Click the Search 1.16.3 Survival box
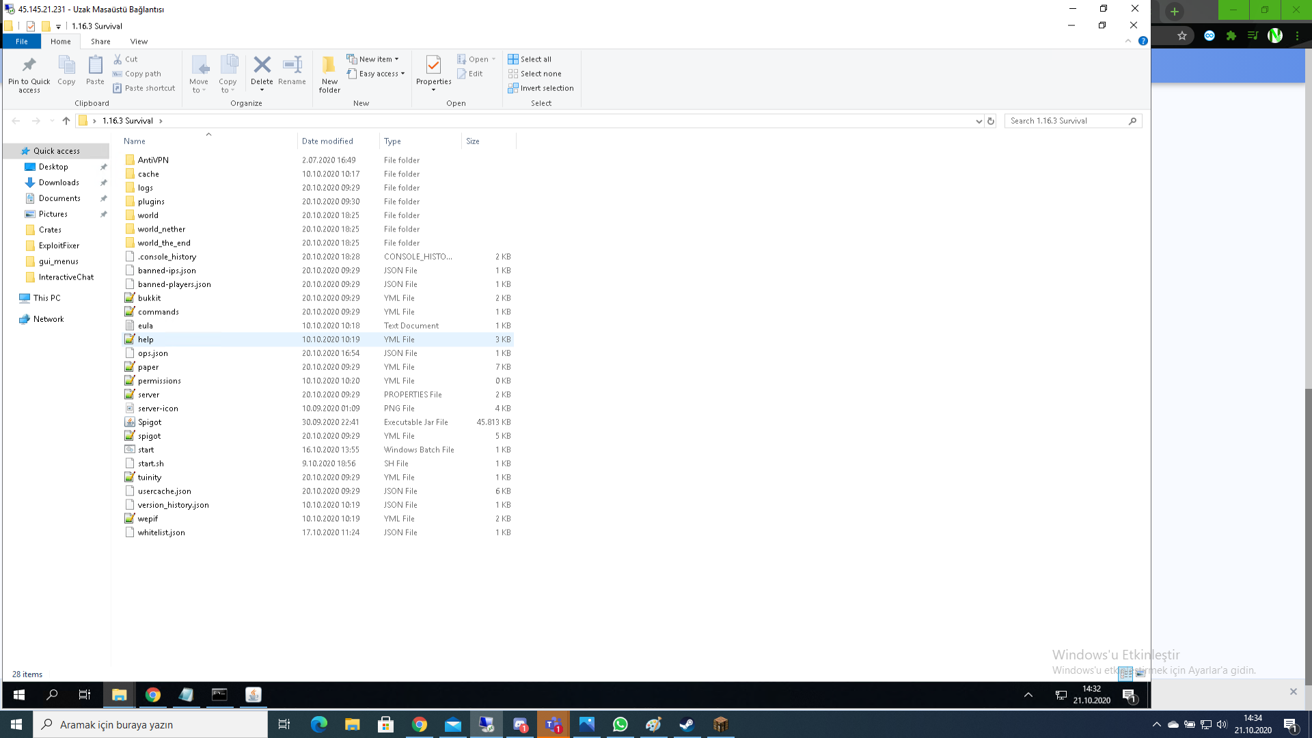Image resolution: width=1312 pixels, height=738 pixels. (x=1073, y=121)
